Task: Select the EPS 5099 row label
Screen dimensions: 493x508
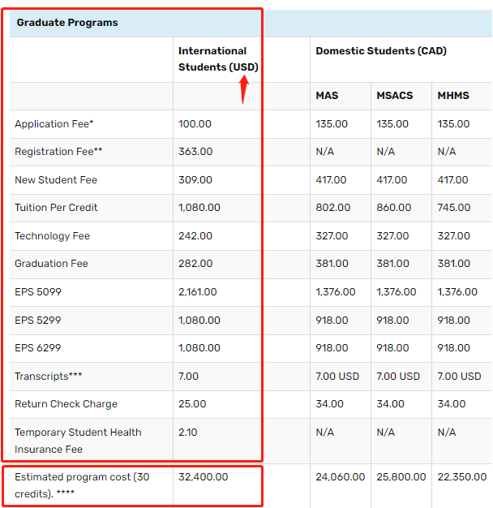Action: point(37,292)
